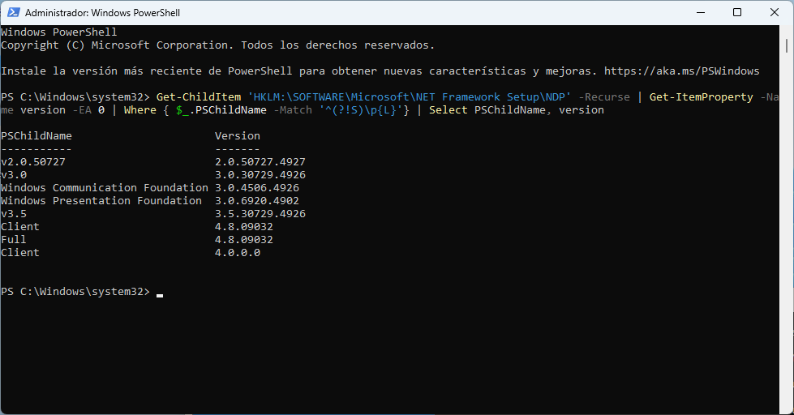Click version value 3.0.30729.4926
Screen dimensions: 794x415
point(260,175)
